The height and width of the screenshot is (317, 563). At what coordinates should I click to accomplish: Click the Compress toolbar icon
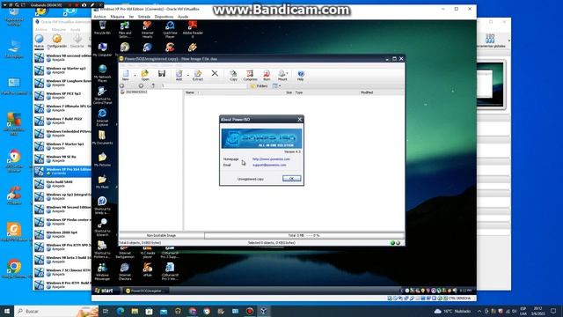250,75
